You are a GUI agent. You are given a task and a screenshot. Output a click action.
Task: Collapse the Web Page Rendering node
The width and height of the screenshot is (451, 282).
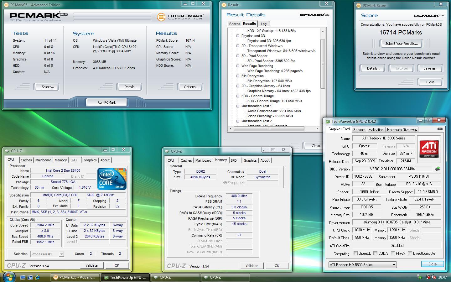[x=238, y=66]
